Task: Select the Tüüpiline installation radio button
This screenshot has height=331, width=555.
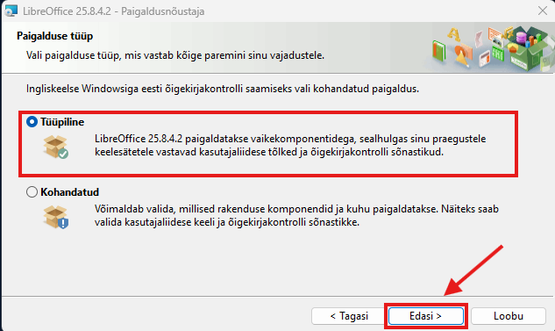Action: coord(32,122)
